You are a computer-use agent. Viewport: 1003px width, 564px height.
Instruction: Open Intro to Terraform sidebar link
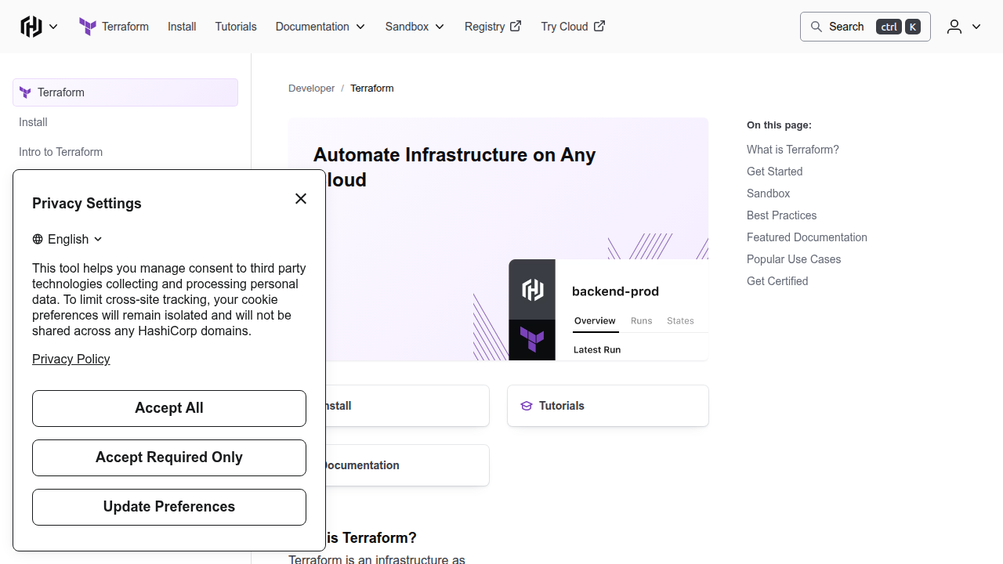pyautogui.click(x=60, y=152)
